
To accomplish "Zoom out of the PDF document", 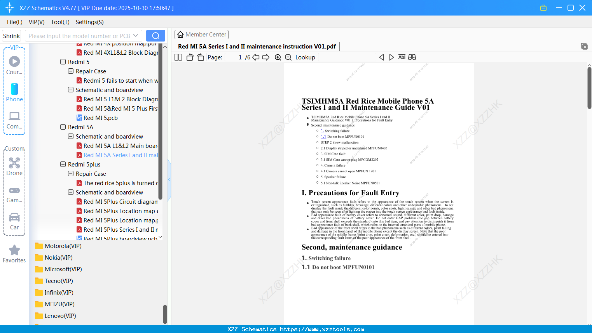I will (x=288, y=57).
